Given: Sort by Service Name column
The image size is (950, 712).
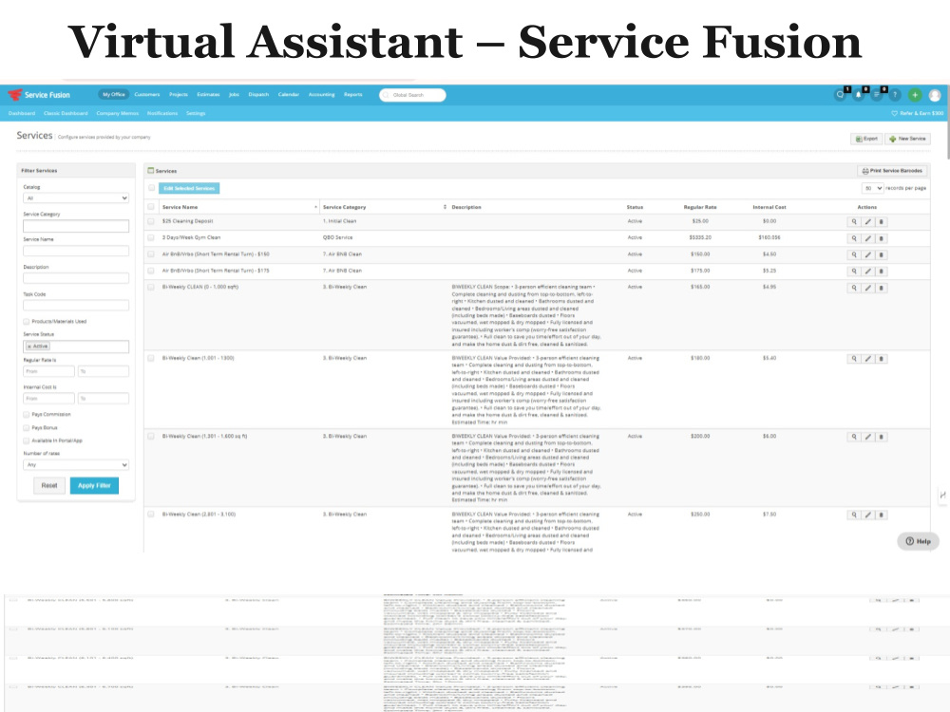Looking at the screenshot, I should pyautogui.click(x=238, y=207).
